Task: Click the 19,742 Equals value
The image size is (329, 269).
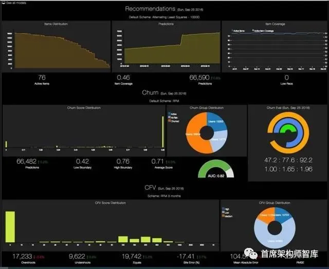Action: pyautogui.click(x=132, y=257)
